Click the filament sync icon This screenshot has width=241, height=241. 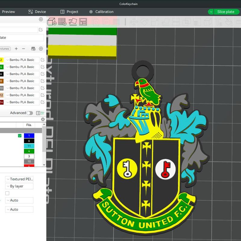point(33,49)
